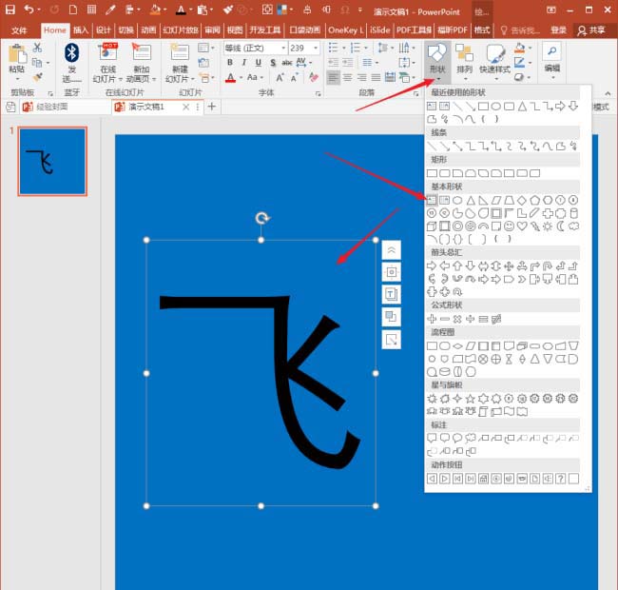Select the sun shape
This screenshot has width=618, height=590.
click(x=548, y=226)
